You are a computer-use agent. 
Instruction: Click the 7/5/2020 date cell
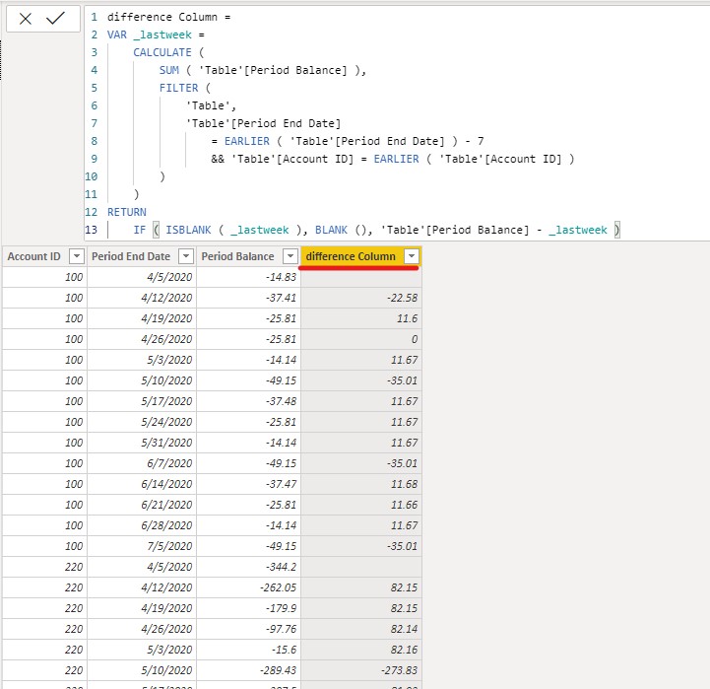(142, 546)
